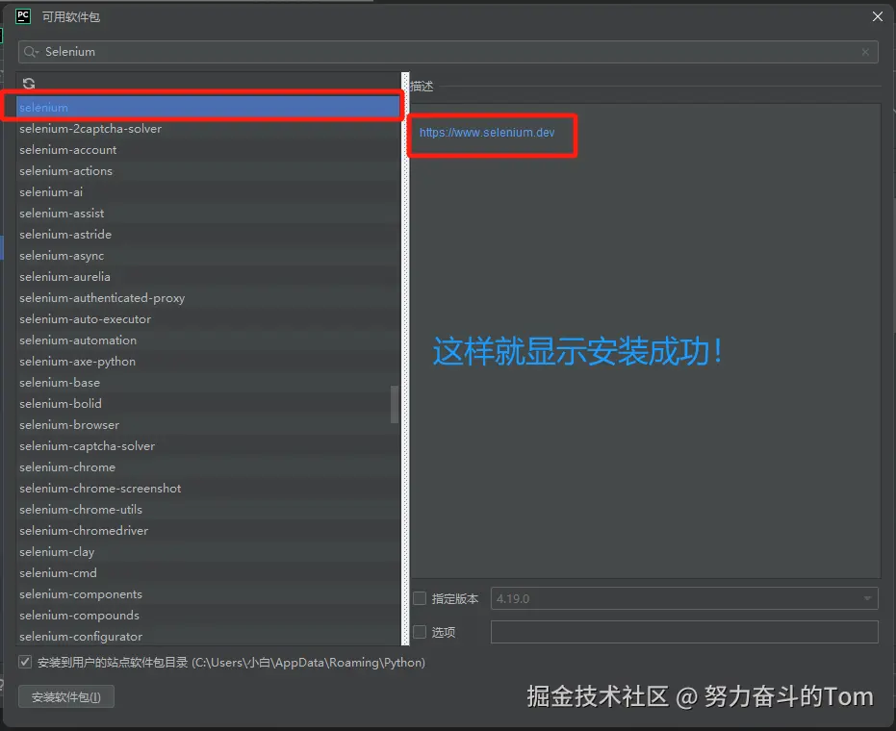Select selenium-ai package

click(208, 192)
